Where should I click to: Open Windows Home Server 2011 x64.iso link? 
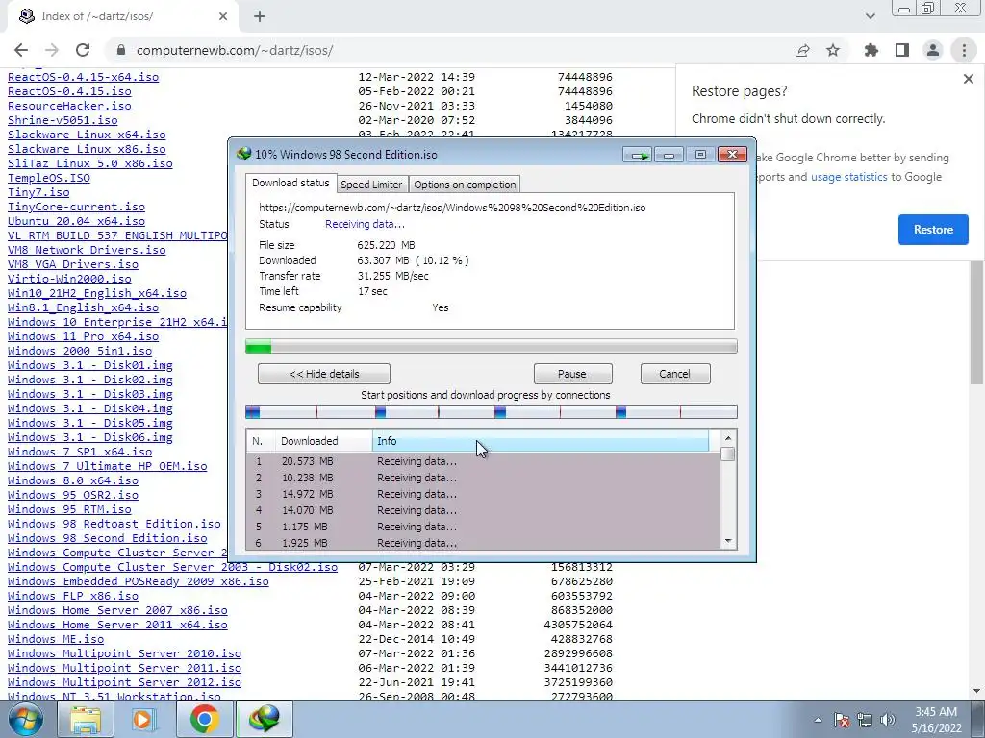click(x=117, y=625)
